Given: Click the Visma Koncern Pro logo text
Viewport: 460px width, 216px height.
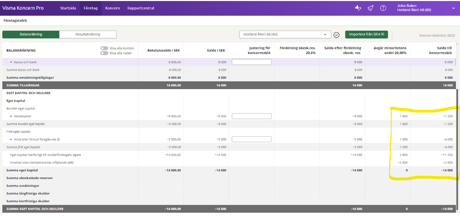Looking at the screenshot, I should pos(23,8).
